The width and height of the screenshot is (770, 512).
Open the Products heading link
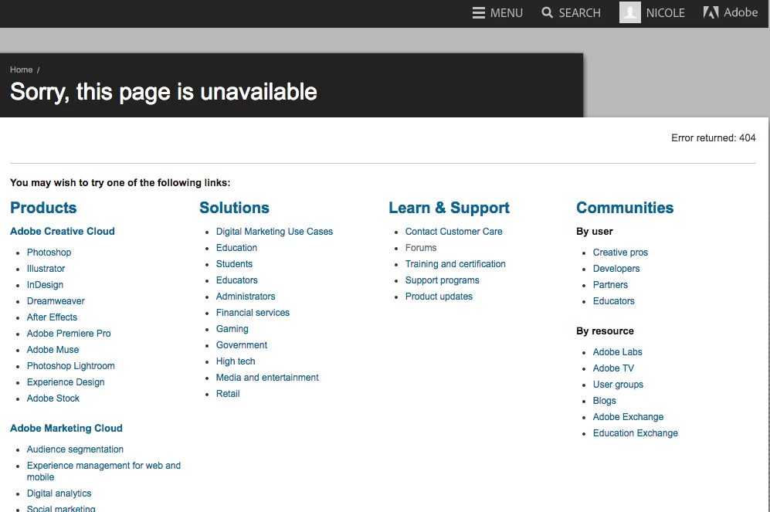click(x=43, y=208)
